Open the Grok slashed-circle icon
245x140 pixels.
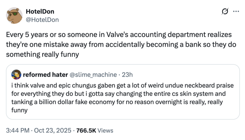(225, 11)
